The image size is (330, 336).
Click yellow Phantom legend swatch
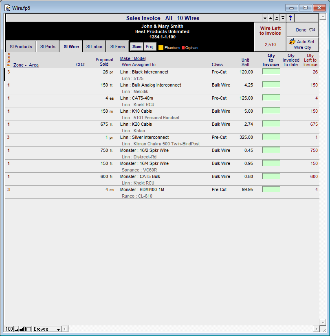161,48
